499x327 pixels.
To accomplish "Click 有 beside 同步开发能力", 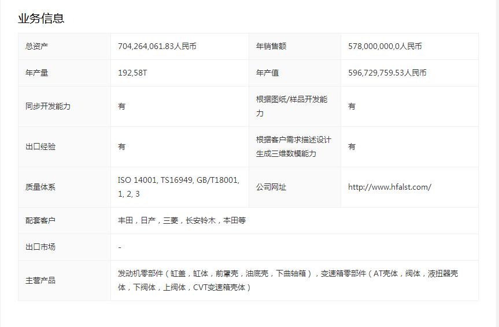I will pyautogui.click(x=121, y=106).
